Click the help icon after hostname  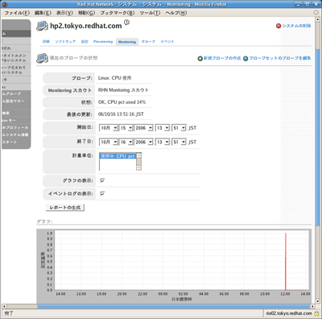point(126,23)
